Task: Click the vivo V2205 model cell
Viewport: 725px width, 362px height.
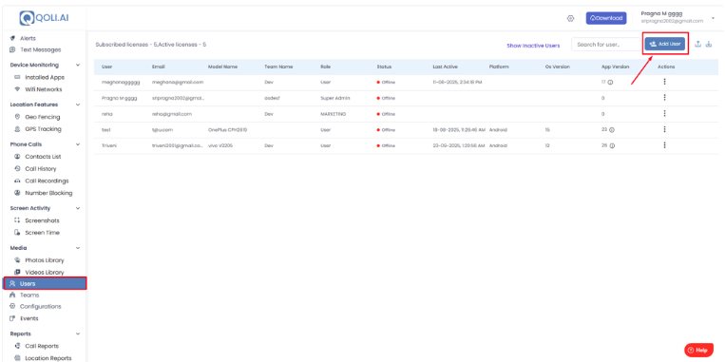Action: click(220, 145)
